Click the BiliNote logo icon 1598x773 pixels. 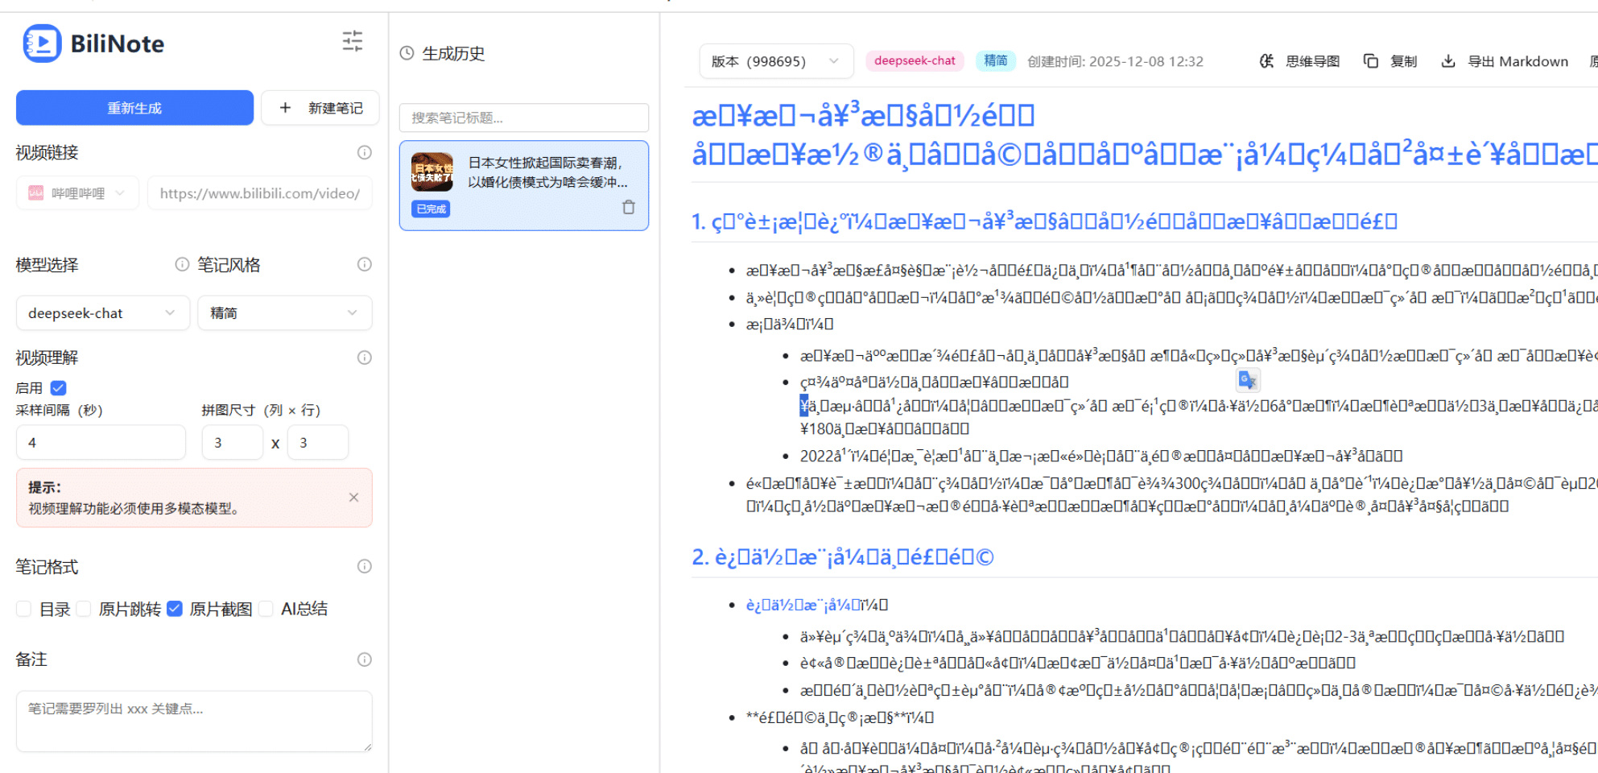[42, 43]
